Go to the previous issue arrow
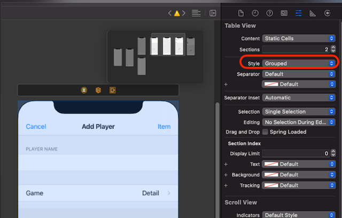This screenshot has height=218, width=342. pos(170,13)
